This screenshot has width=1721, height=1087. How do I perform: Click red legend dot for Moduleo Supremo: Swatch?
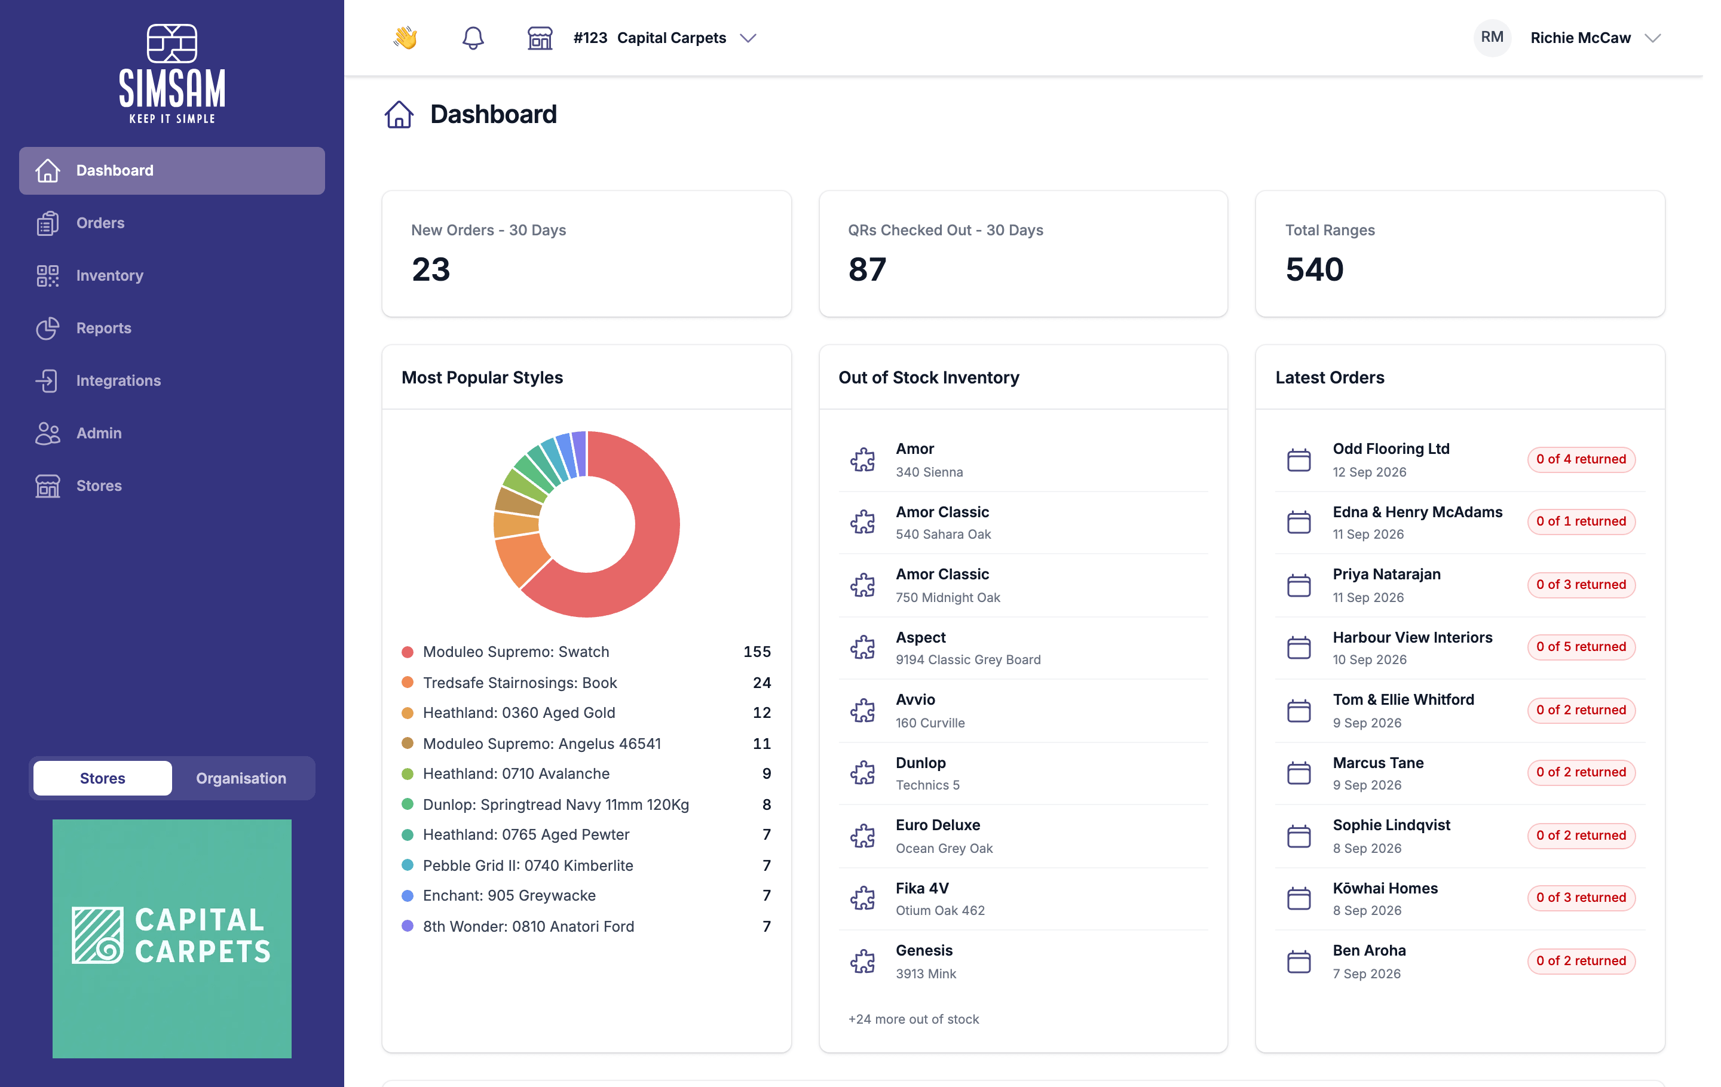[x=408, y=652]
